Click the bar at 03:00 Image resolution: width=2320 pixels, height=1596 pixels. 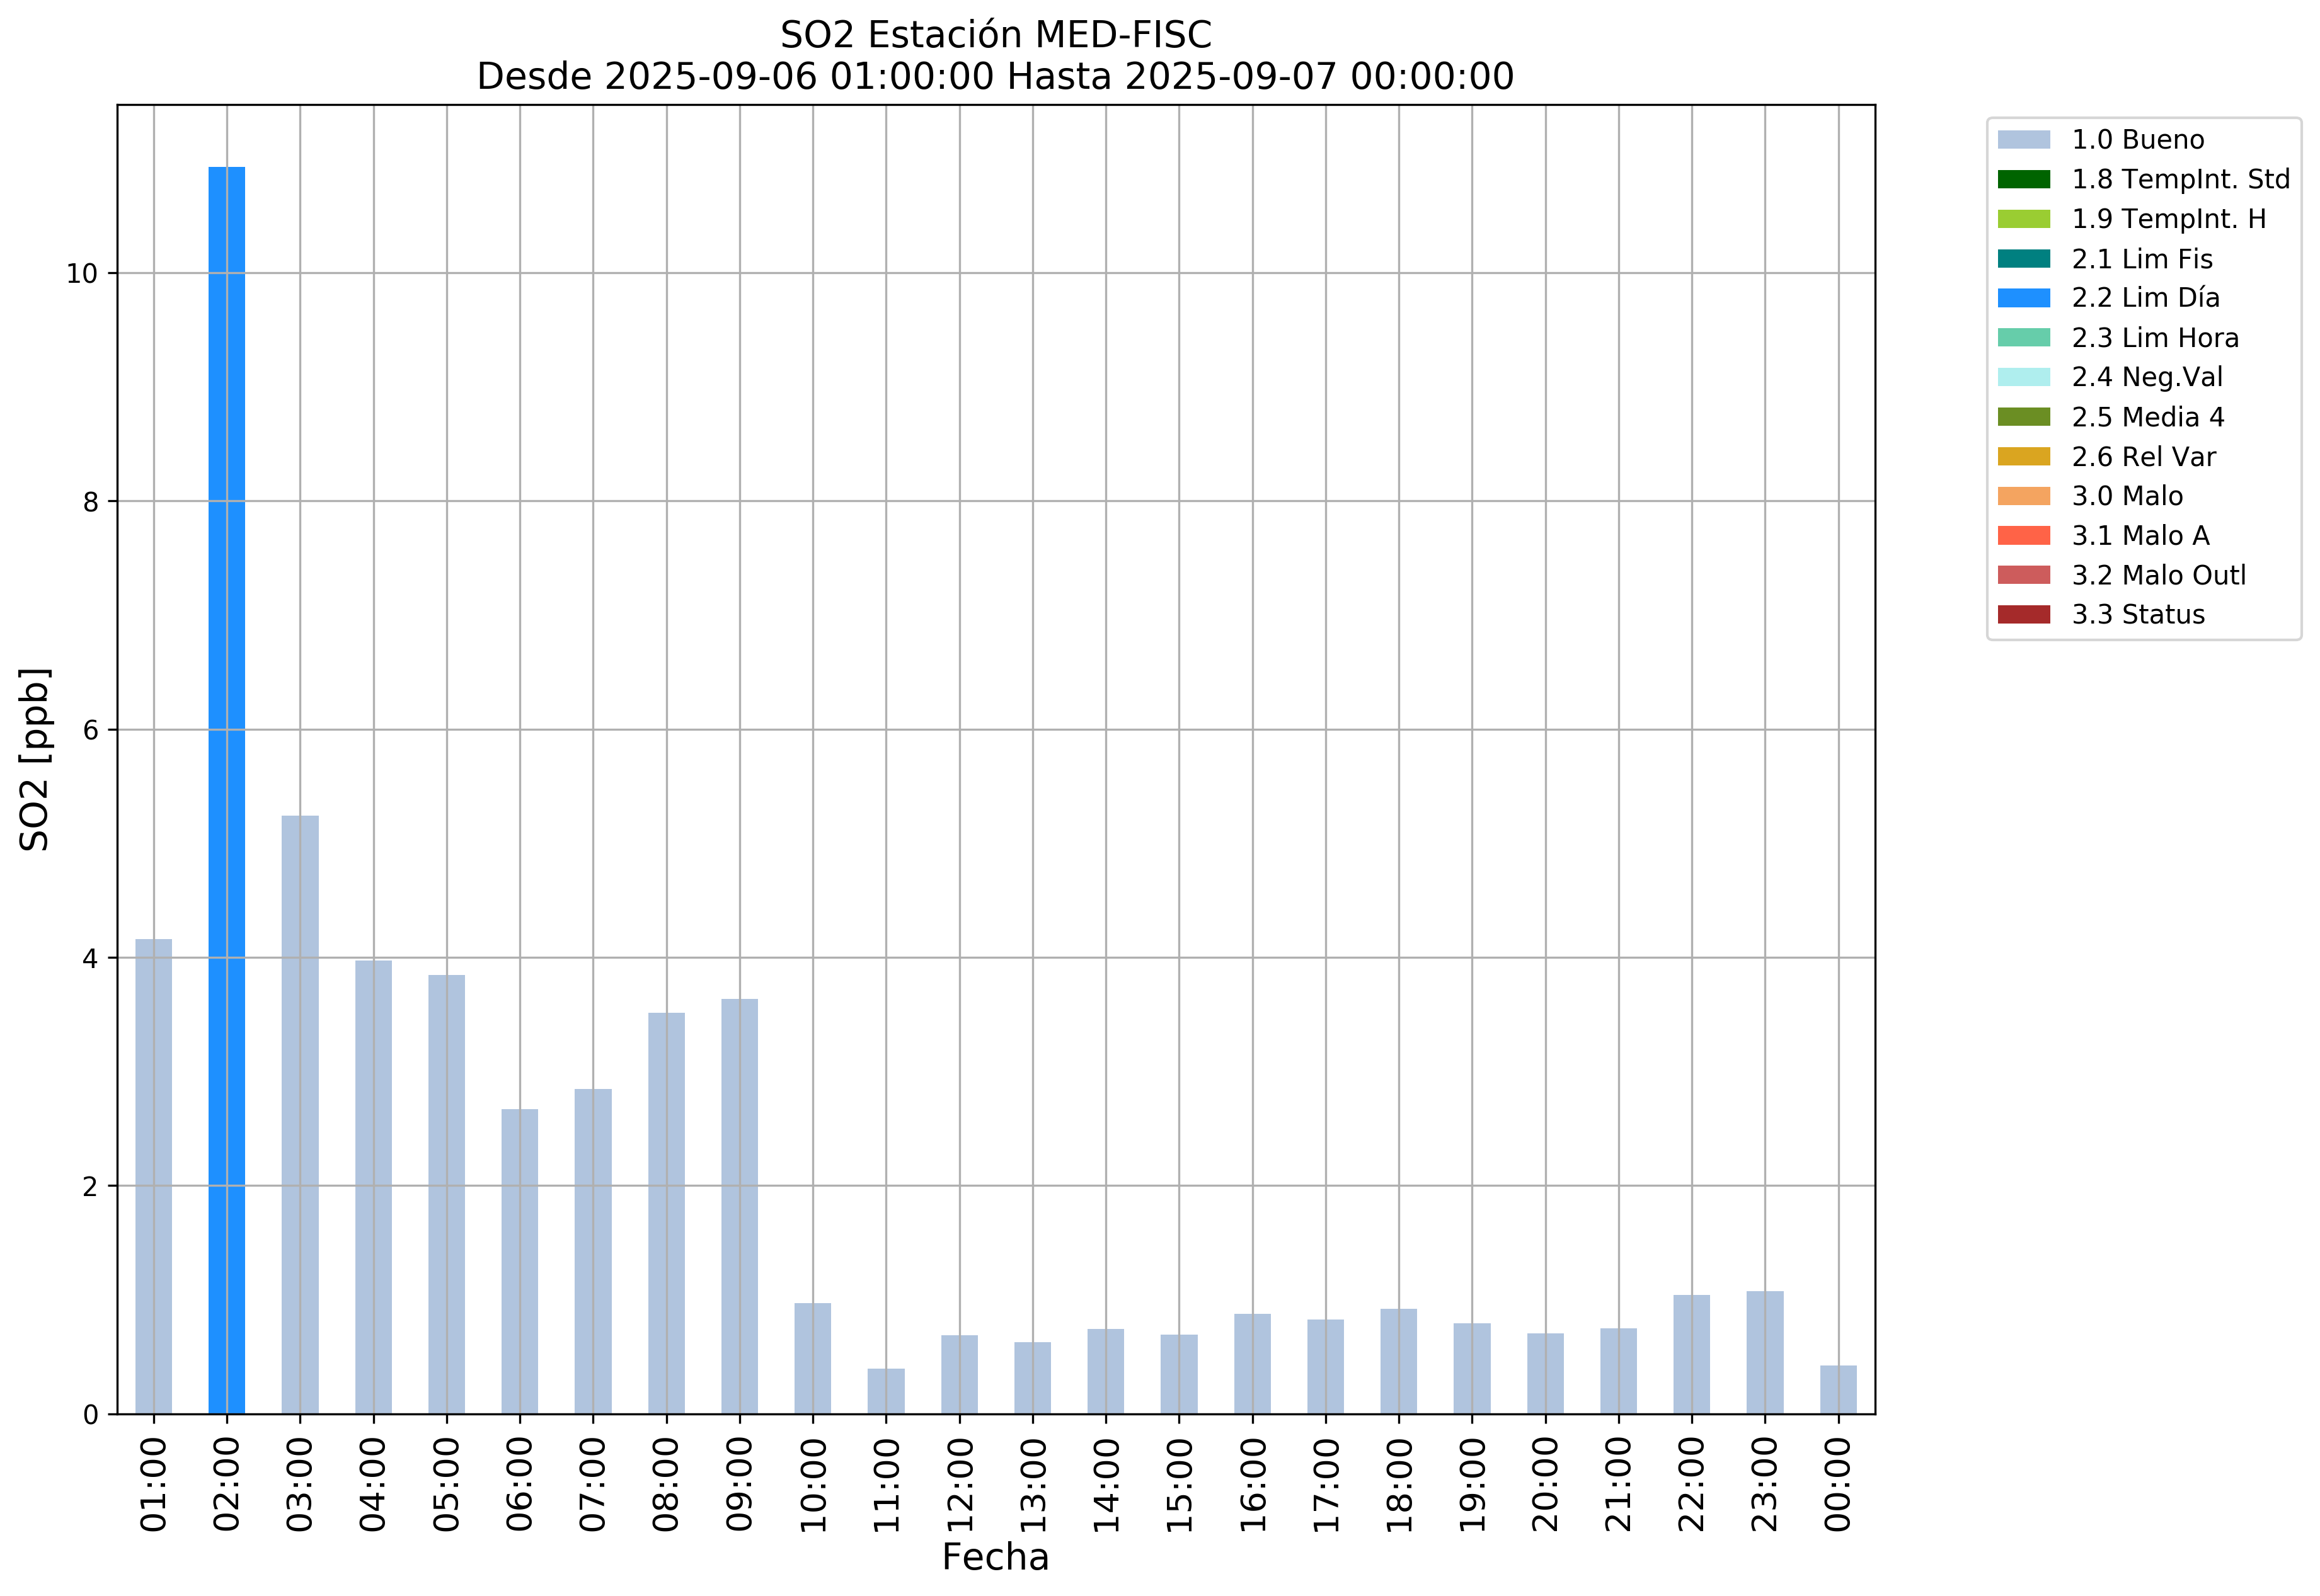click(300, 1114)
